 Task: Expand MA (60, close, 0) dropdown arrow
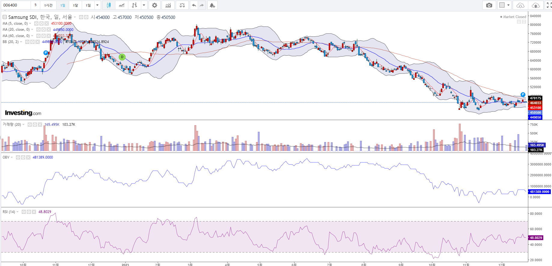tap(32, 36)
